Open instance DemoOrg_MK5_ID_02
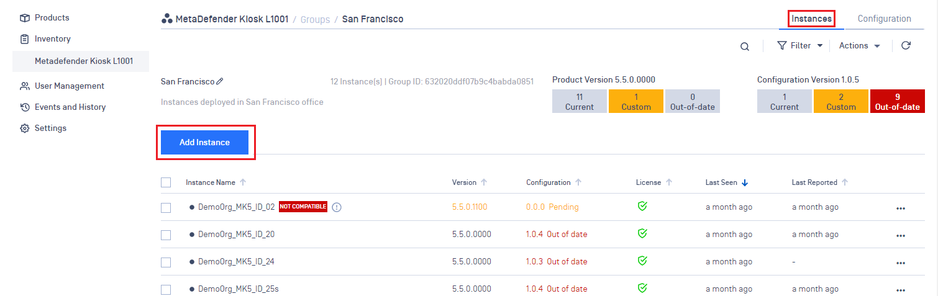This screenshot has height=296, width=938. [x=236, y=207]
